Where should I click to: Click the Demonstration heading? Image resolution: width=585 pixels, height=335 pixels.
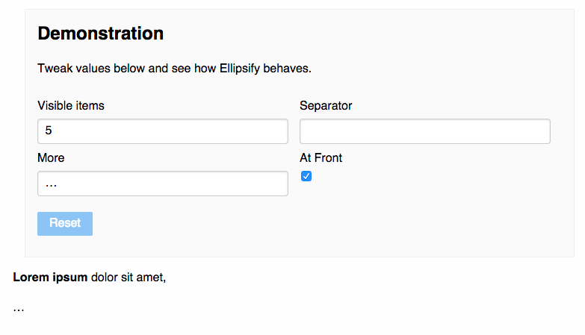coord(100,33)
